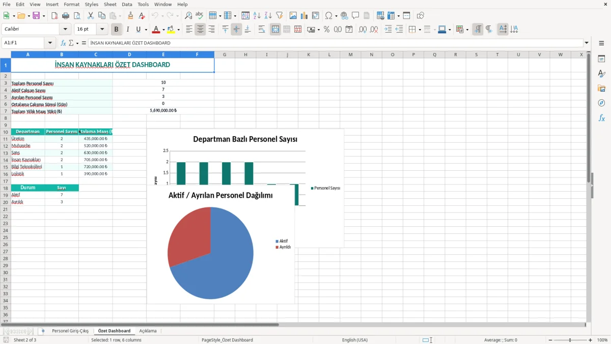The image size is (611, 344).
Task: Open the Sheet menu
Action: point(110,4)
